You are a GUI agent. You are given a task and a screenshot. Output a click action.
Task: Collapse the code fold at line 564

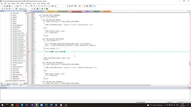35,42
